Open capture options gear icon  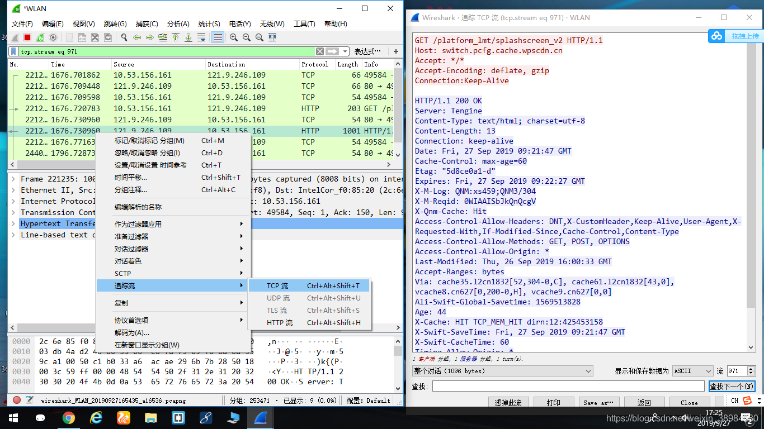point(53,37)
